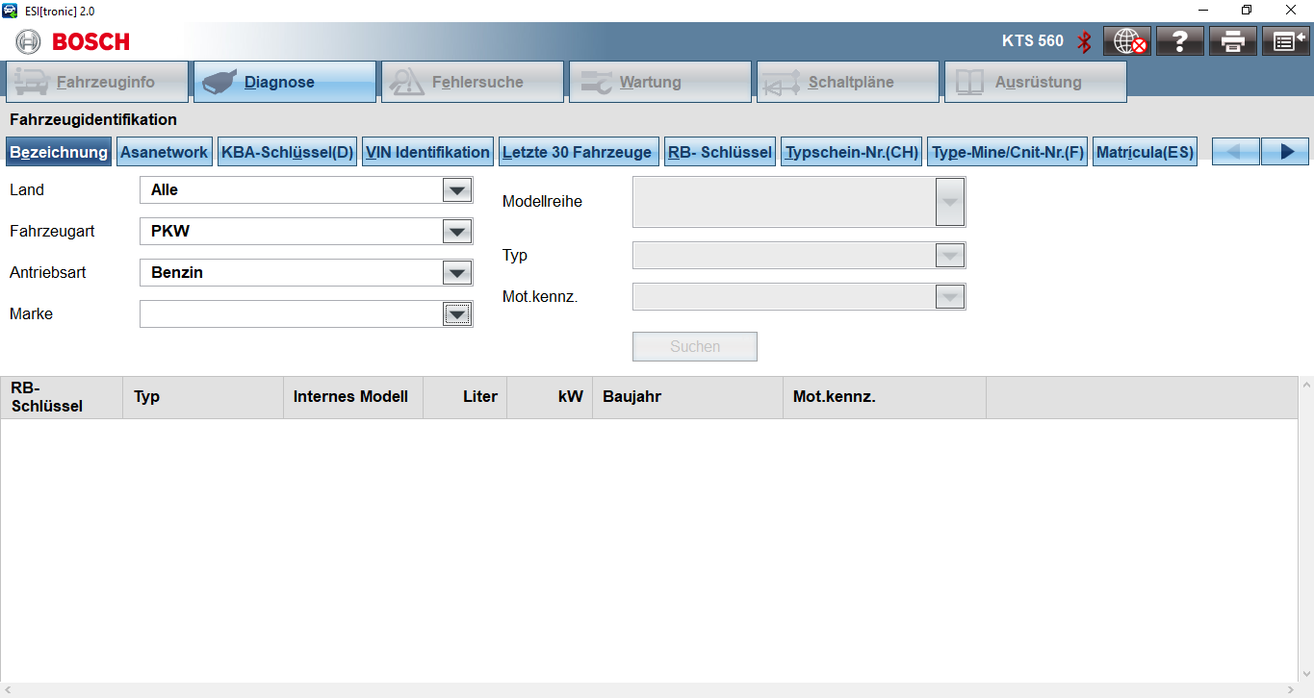Open the protocol list icon at top right
Image resolution: width=1314 pixels, height=699 pixels.
click(1286, 41)
